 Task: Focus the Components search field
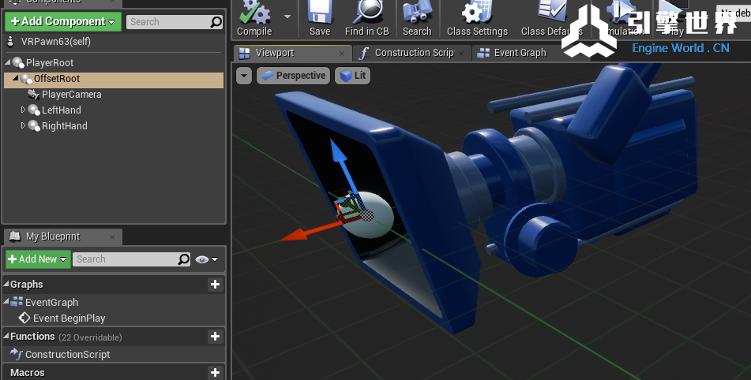point(168,22)
